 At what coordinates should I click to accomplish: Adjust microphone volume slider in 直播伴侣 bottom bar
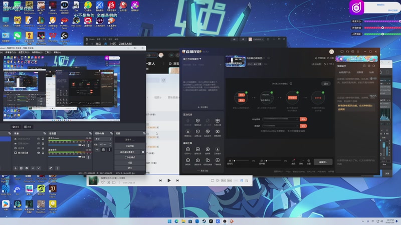coord(241,161)
